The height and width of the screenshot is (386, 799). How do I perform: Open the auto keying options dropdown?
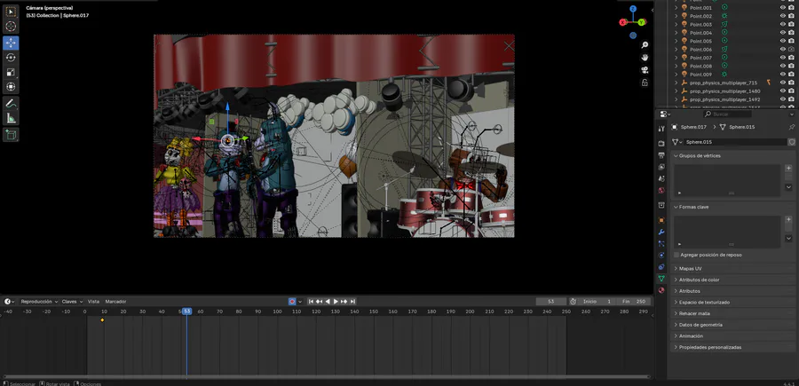coord(300,302)
